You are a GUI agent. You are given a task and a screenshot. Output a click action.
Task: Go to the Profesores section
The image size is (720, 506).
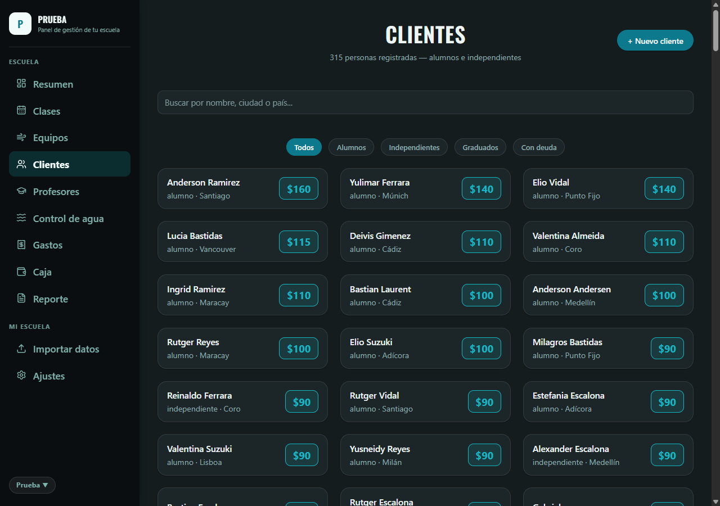point(70,191)
